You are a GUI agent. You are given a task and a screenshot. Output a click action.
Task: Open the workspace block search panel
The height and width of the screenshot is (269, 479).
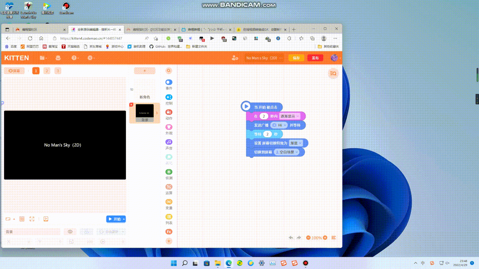click(333, 73)
